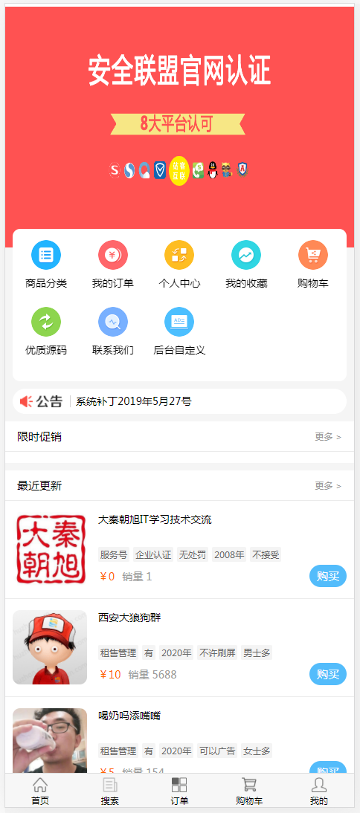The width and height of the screenshot is (360, 813).
Task: Click the 最近更新 section title
Action: point(39,486)
